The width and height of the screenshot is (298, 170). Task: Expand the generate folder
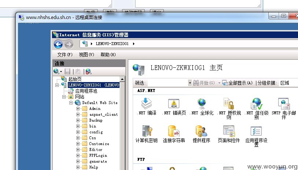tap(78, 162)
